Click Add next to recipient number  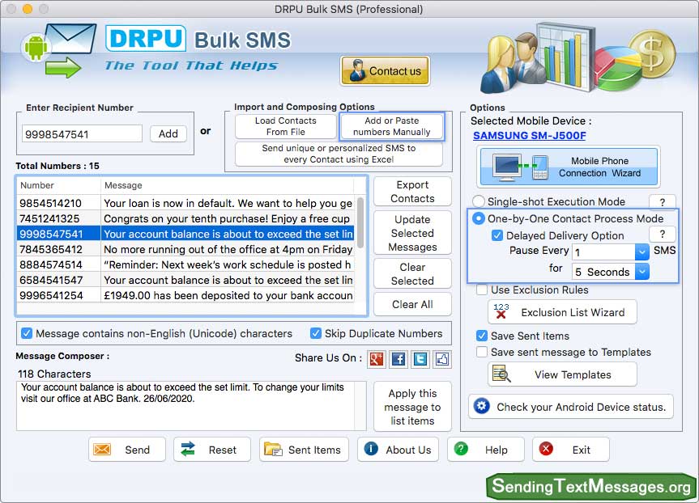tap(168, 133)
